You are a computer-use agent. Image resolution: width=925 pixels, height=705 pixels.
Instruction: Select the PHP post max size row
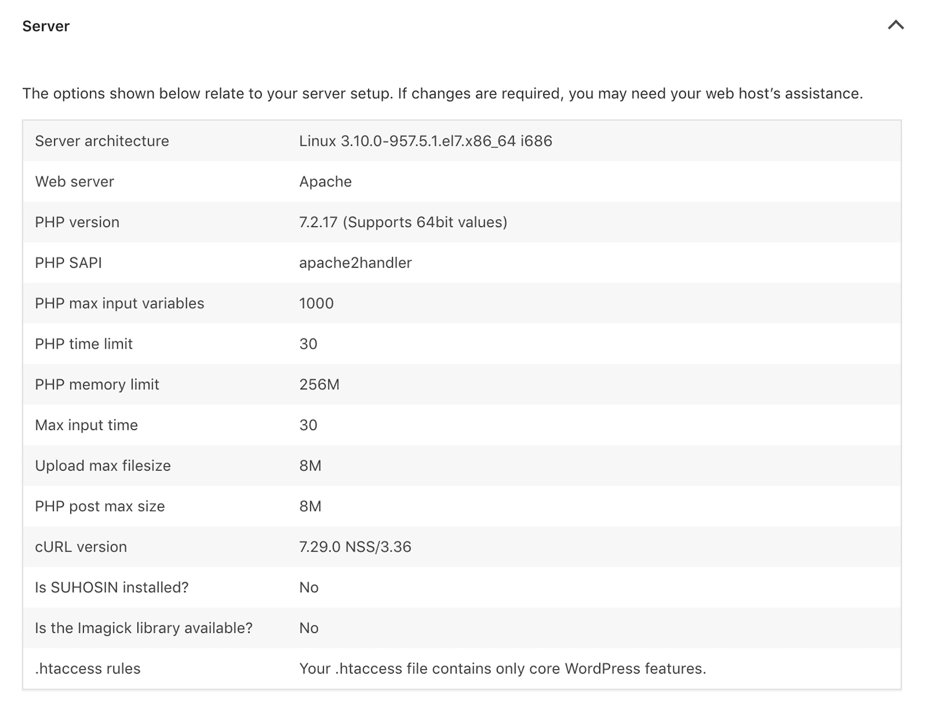coord(99,506)
